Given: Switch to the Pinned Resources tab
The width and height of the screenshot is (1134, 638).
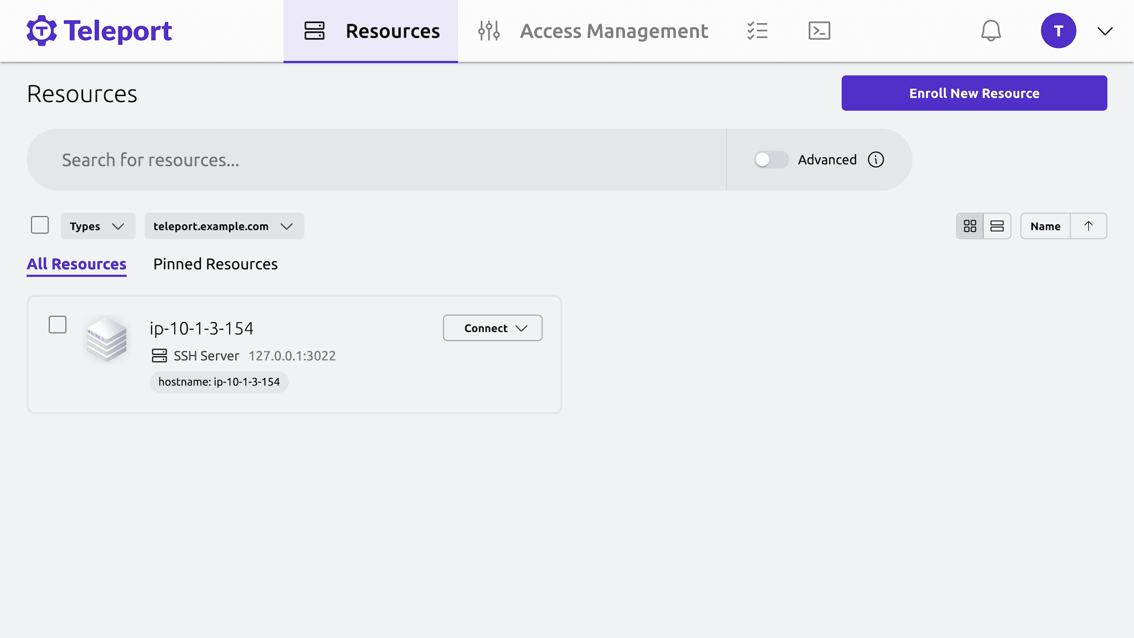Looking at the screenshot, I should point(216,263).
